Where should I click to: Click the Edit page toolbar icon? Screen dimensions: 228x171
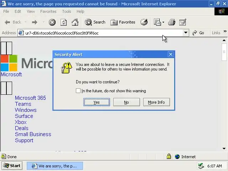[x=183, y=22]
